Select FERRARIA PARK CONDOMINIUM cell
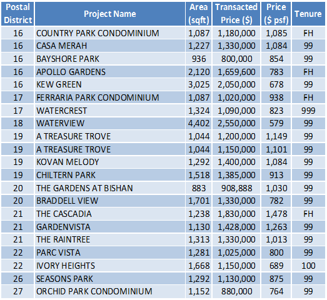Viewport: 327px width, 300px height. pyautogui.click(x=110, y=97)
